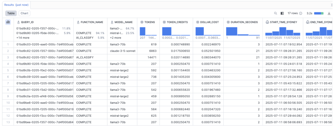The height and width of the screenshot is (127, 334).
Task: Click the TOKEN_CREDITS column header
Action: tap(175, 22)
